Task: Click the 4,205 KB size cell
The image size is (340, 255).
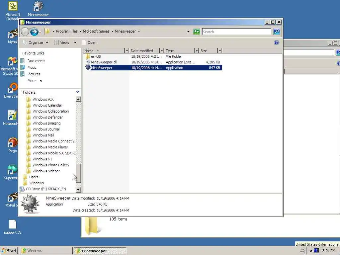Action: pyautogui.click(x=213, y=62)
